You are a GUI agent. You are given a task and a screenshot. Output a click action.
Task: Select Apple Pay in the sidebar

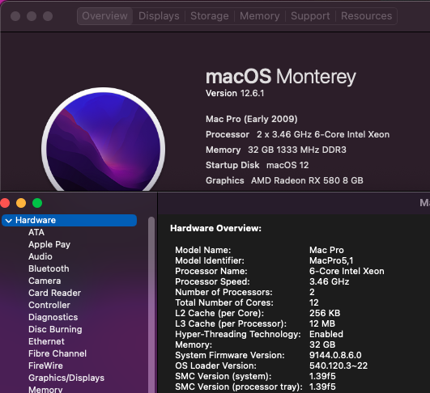[x=49, y=244]
